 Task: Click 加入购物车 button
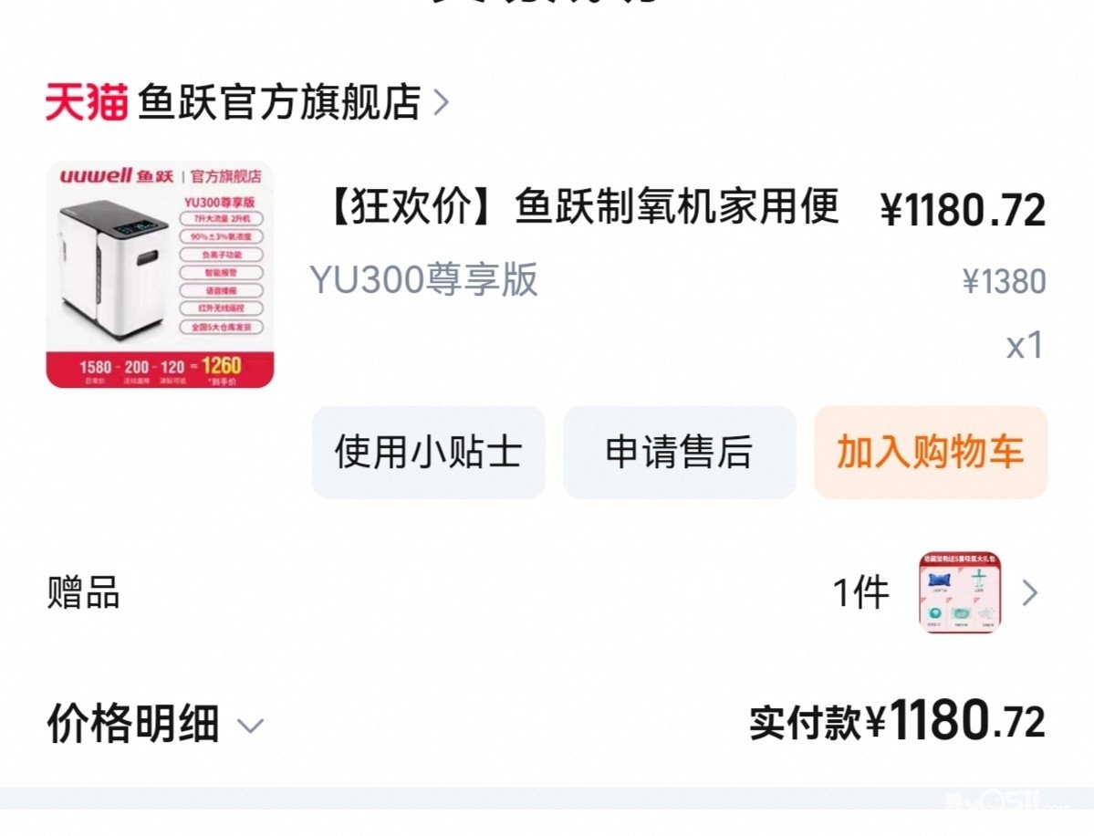point(930,452)
